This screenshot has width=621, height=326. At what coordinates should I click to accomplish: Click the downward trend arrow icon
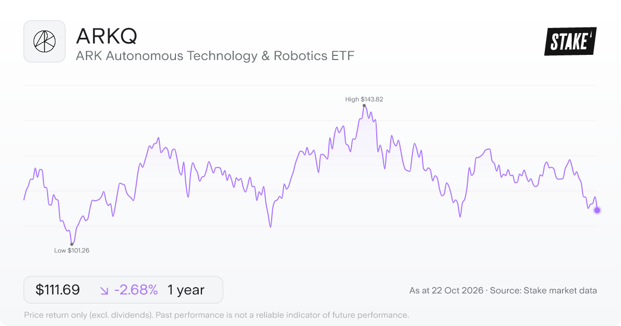coord(104,290)
